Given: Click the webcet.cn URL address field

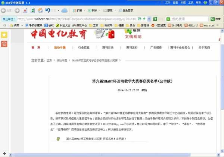Looking at the screenshot, I should coord(77,19).
